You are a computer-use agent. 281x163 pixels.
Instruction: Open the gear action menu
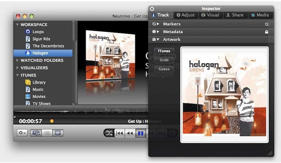22,133
